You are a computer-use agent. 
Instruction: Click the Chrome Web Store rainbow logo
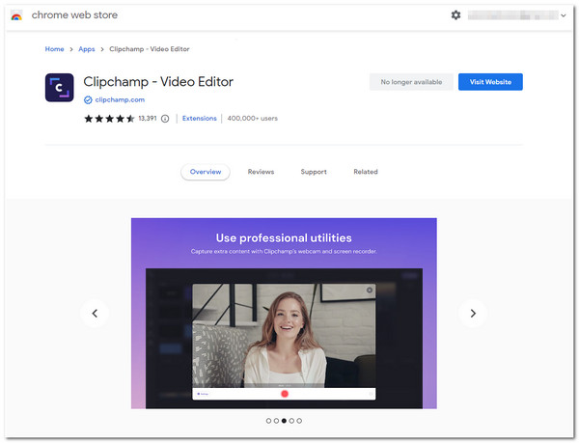tap(16, 15)
